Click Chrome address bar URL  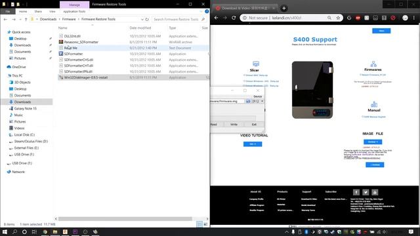(x=287, y=18)
